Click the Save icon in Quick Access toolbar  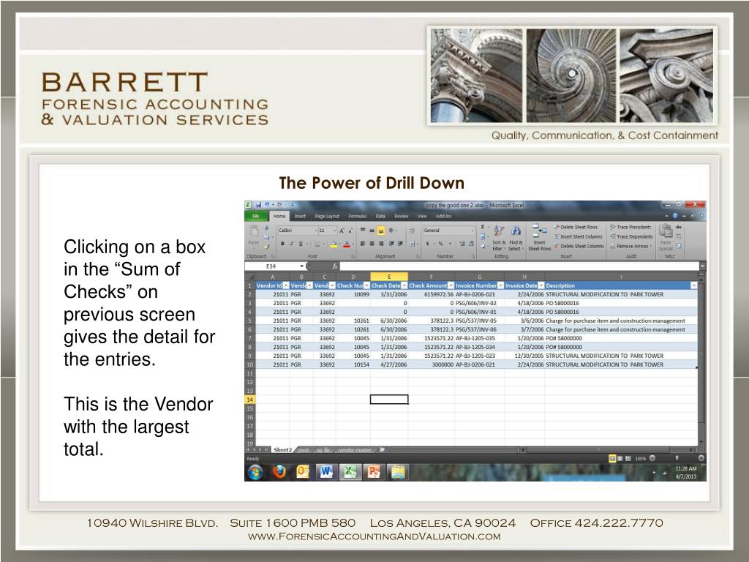tap(258, 205)
